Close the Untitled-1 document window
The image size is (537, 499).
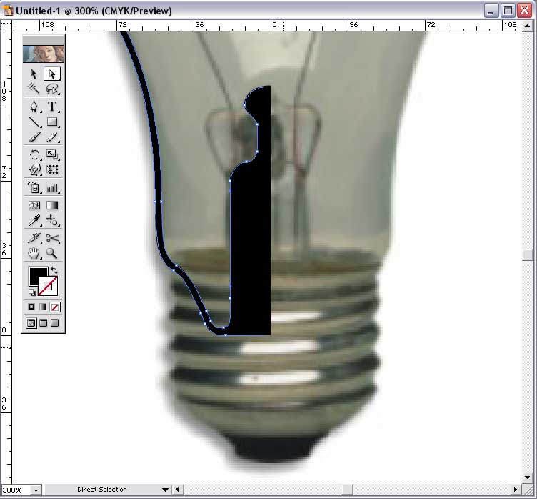coord(525,11)
